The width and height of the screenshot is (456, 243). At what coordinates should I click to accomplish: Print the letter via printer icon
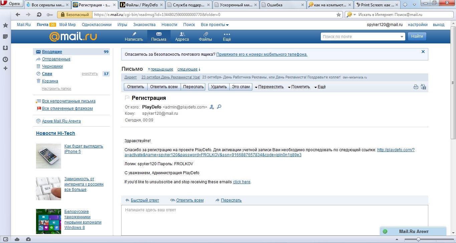416,87
